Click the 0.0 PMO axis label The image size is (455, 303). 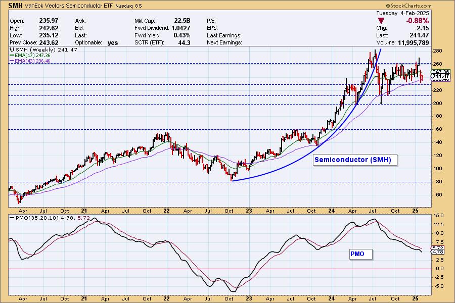pyautogui.click(x=439, y=269)
